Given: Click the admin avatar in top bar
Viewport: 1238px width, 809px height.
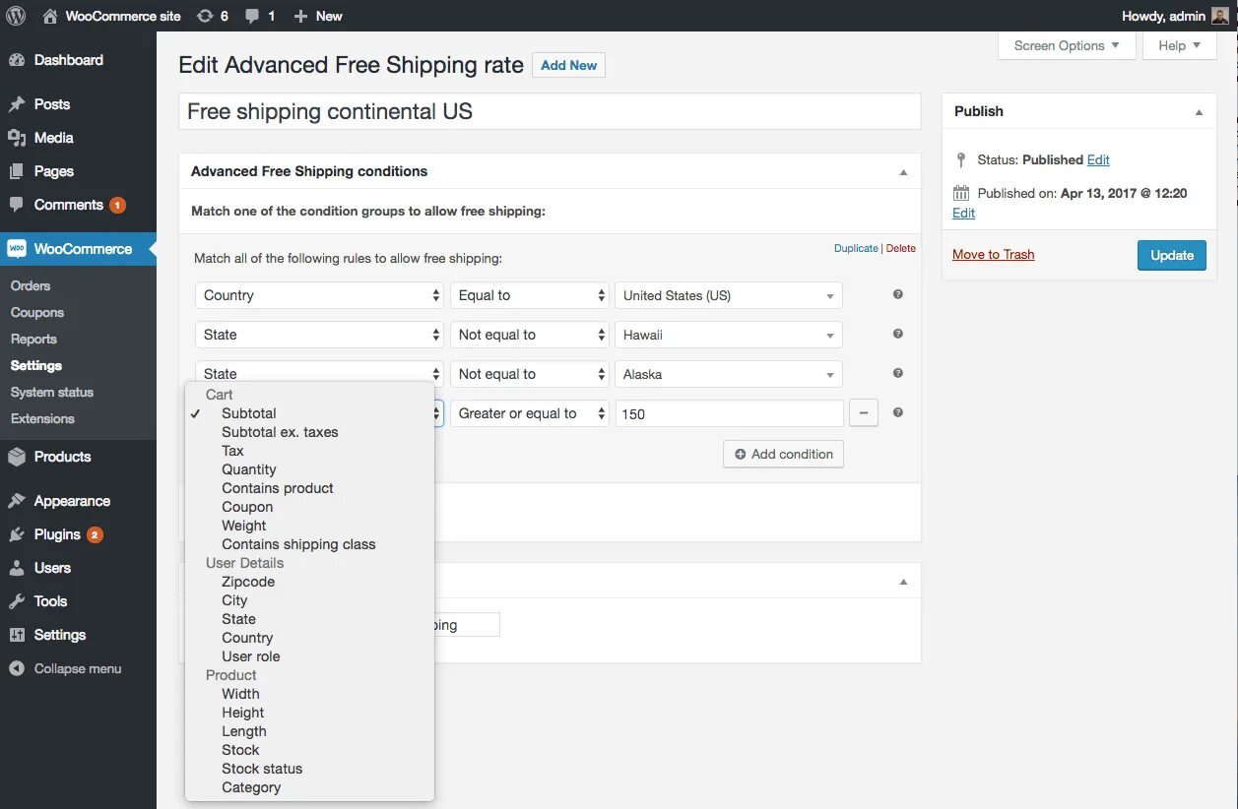Looking at the screenshot, I should coord(1219,16).
